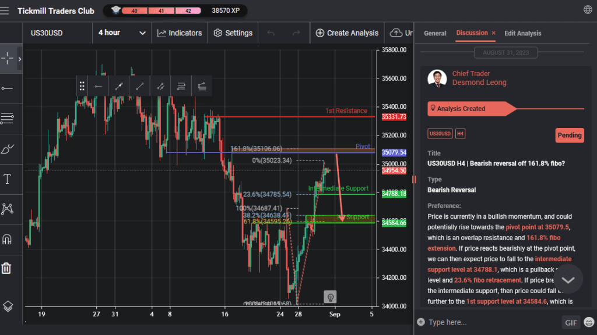
Task: Select the Text tool from the sidebar
Action: [9, 179]
